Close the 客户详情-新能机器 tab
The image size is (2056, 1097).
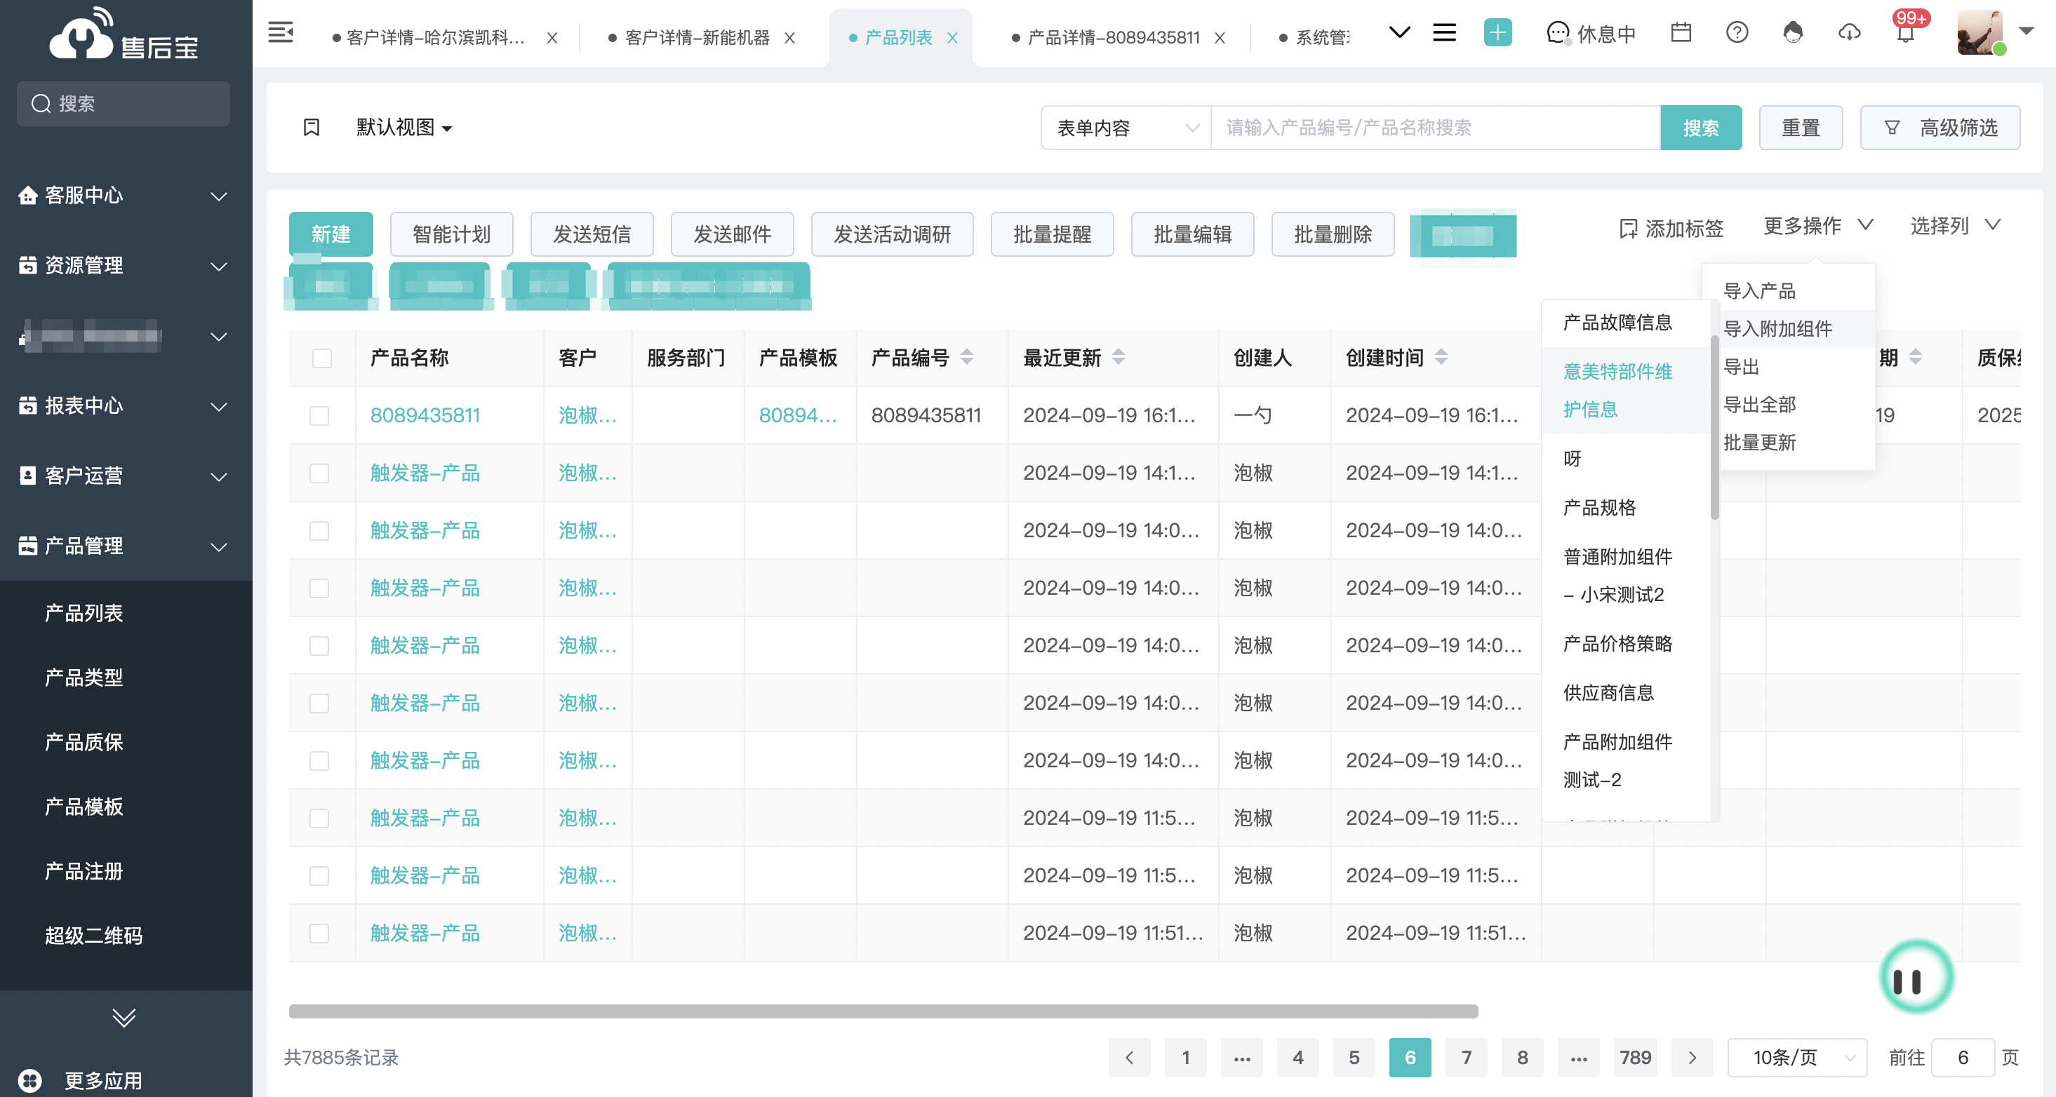click(789, 37)
